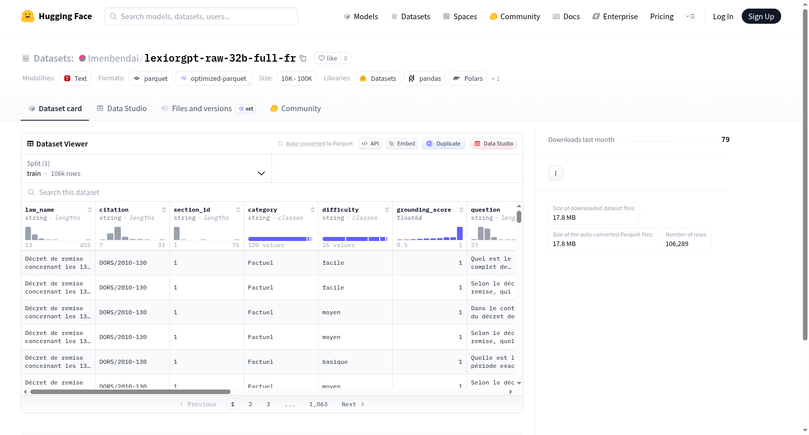809x435 pixels.
Task: Click the Hugging Face logo icon
Action: pyautogui.click(x=28, y=16)
